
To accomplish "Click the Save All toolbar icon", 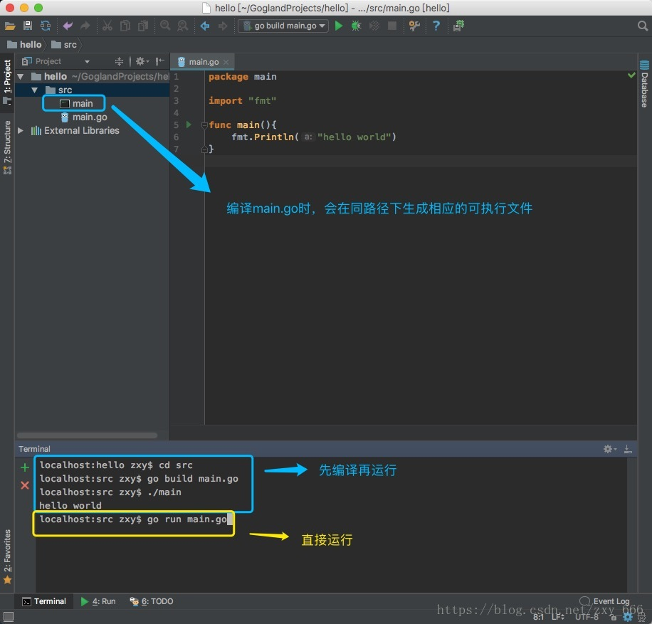I will click(28, 26).
